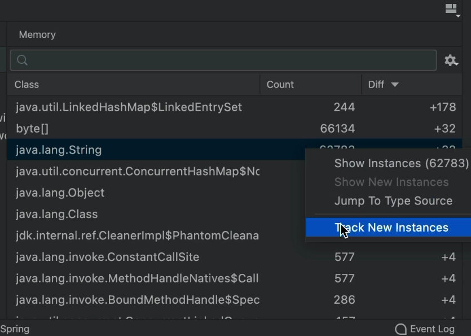
Task: Select the byte[] class row
Action: (x=32, y=129)
